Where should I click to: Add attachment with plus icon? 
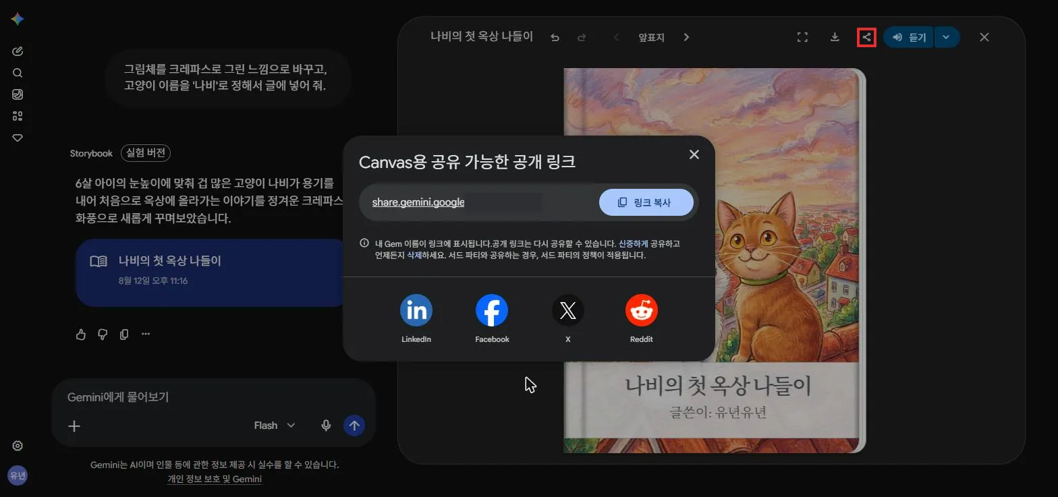(74, 426)
